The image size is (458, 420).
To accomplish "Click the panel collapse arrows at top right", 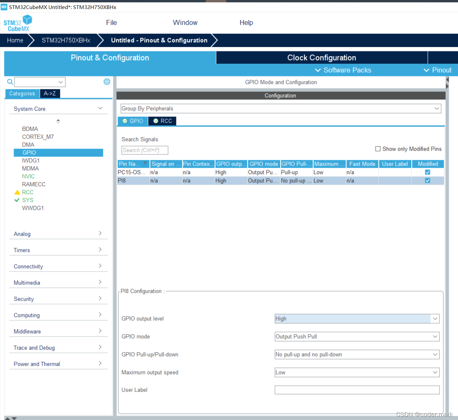I will pyautogui.click(x=447, y=83).
